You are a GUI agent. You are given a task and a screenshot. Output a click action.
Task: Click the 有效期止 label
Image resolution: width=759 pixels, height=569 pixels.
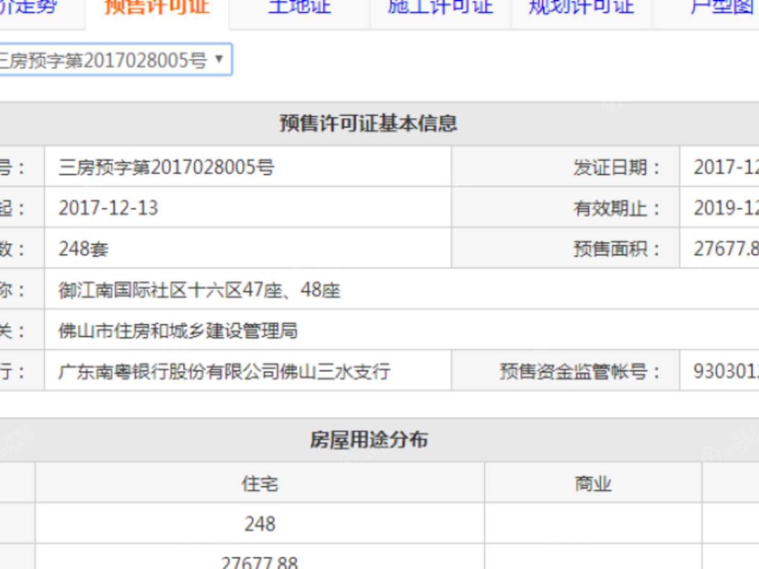click(617, 208)
